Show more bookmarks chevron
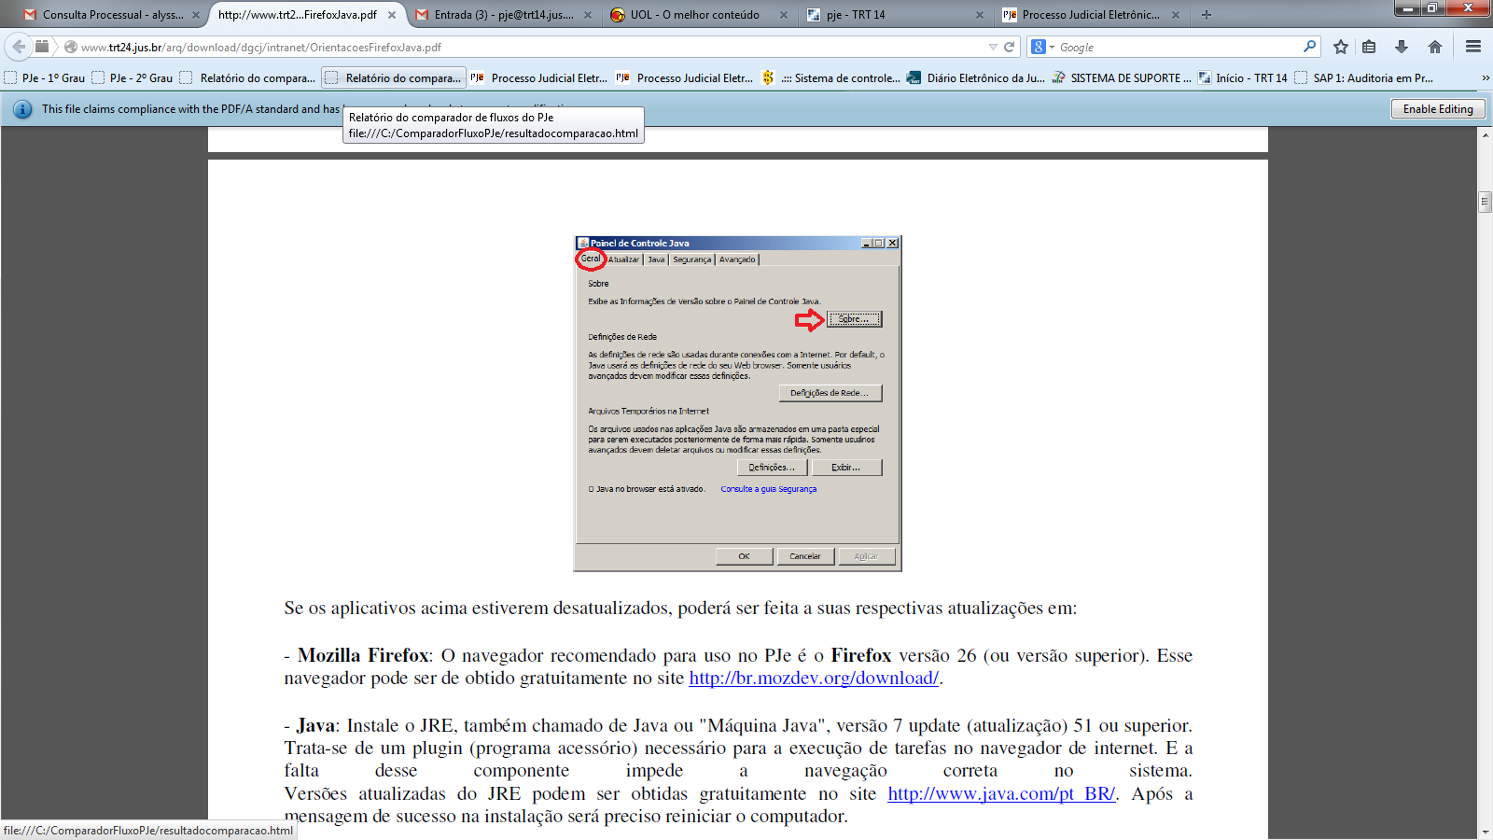Screen dimensions: 1493x840 pyautogui.click(x=1485, y=78)
